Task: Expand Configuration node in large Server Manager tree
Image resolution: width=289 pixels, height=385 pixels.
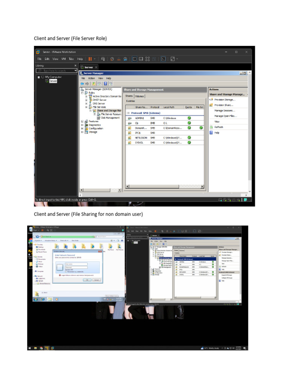Action: (x=82, y=129)
